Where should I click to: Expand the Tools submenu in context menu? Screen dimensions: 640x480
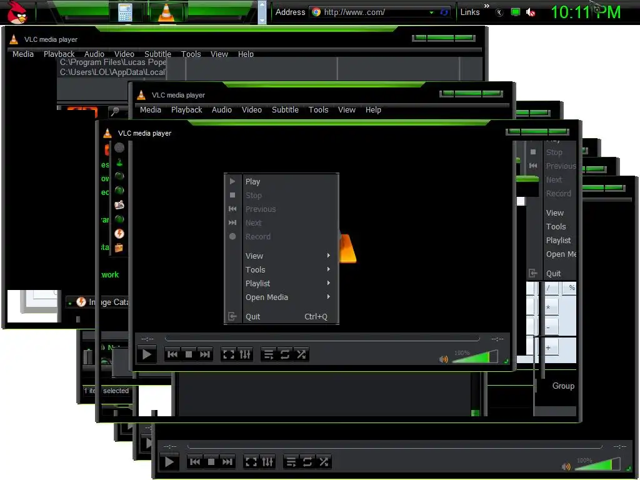click(x=281, y=270)
